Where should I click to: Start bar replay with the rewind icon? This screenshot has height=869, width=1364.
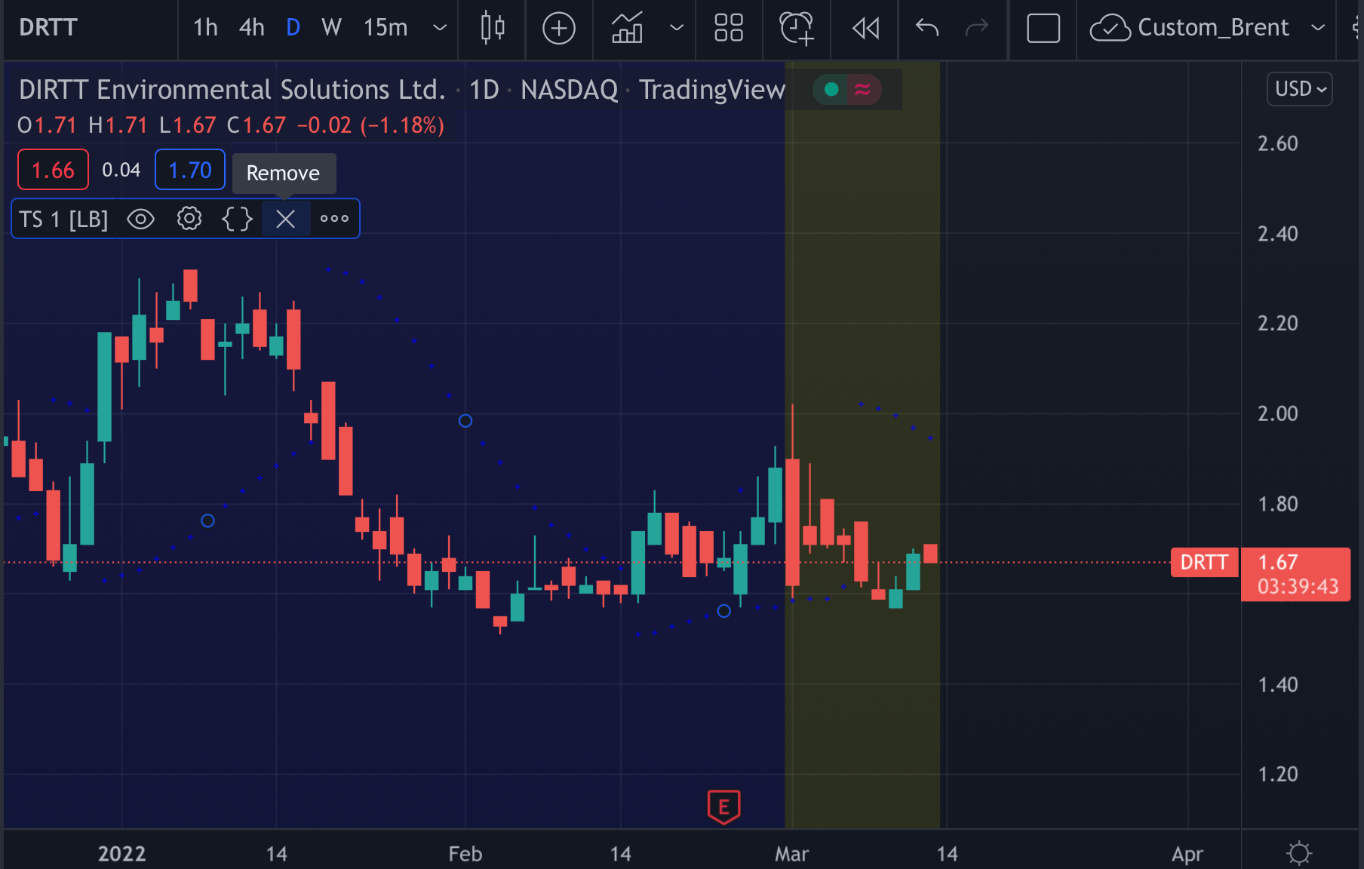pos(865,28)
